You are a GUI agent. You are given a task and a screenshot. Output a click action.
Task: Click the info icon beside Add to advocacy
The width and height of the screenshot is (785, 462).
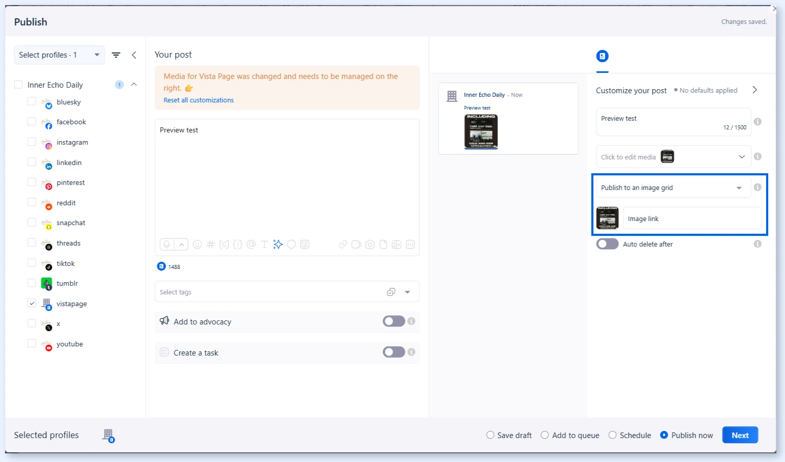point(412,321)
